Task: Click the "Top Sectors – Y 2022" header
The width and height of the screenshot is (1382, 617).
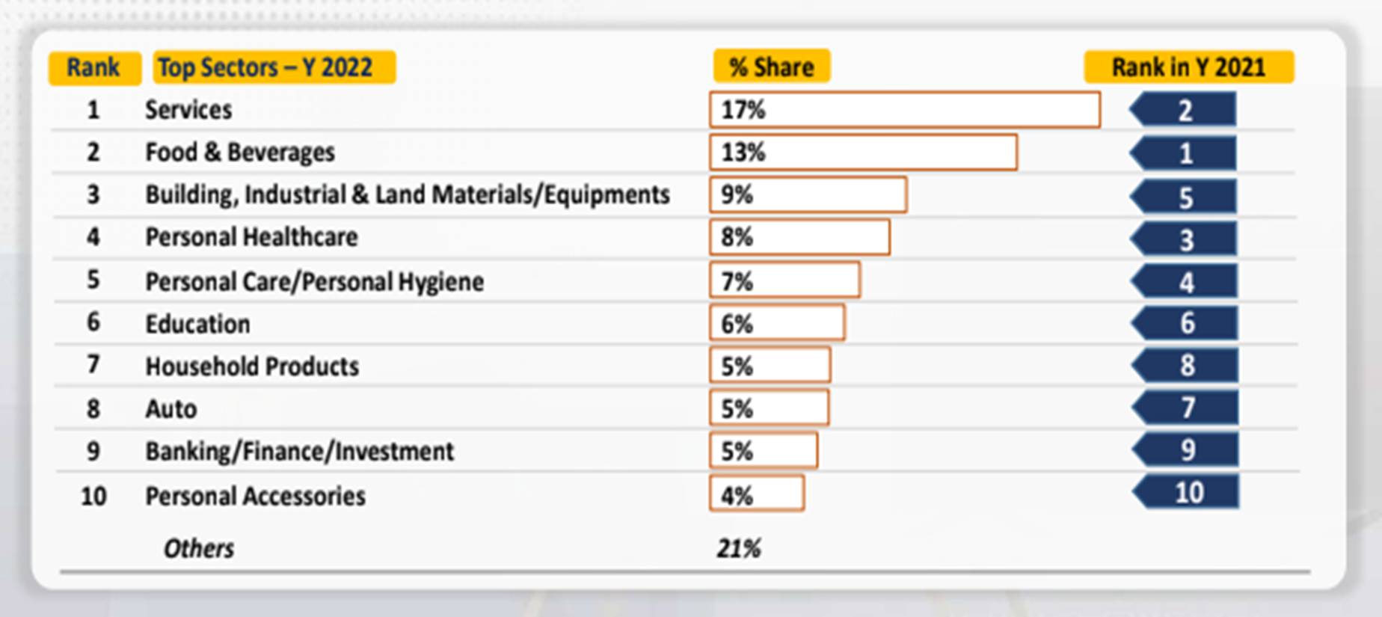Action: pyautogui.click(x=274, y=68)
